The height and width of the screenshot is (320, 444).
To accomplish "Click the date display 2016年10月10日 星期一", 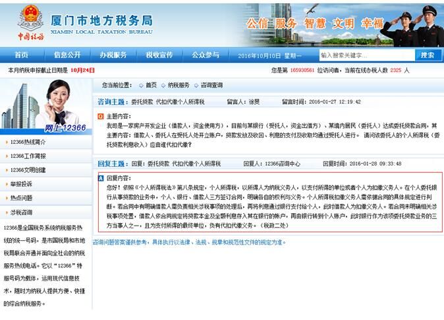I will (269, 55).
